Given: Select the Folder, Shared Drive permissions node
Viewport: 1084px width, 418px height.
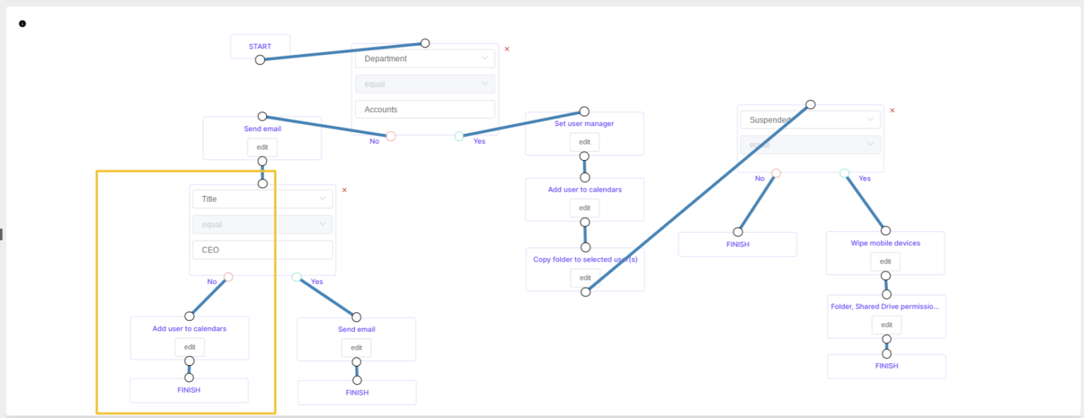Looking at the screenshot, I should tap(886, 306).
